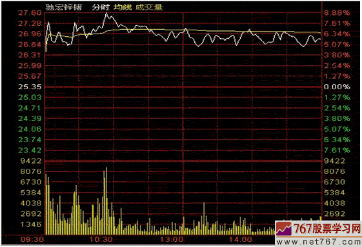The height and width of the screenshot is (247, 362).
Task: Click the white 25.35 baseline price label
Action: pos(30,87)
